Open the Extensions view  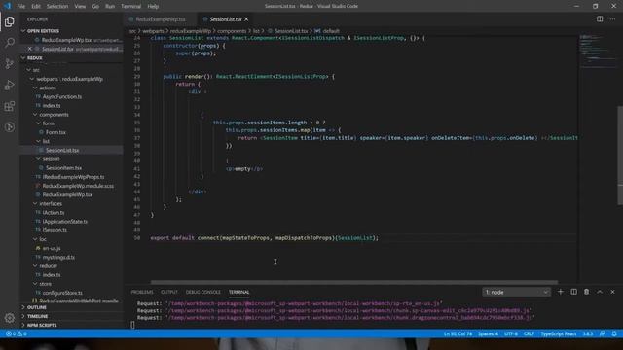[10, 106]
